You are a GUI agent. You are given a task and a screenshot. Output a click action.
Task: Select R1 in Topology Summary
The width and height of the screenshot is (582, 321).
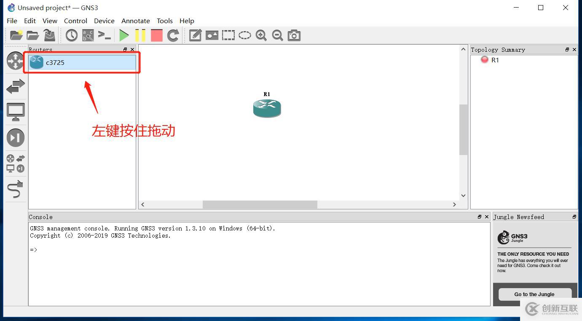[495, 60]
